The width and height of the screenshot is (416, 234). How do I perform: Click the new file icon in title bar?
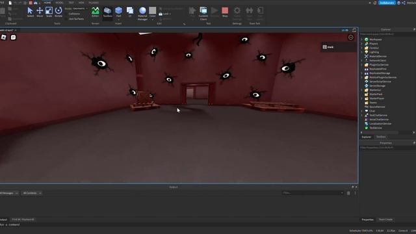click(x=10, y=3)
